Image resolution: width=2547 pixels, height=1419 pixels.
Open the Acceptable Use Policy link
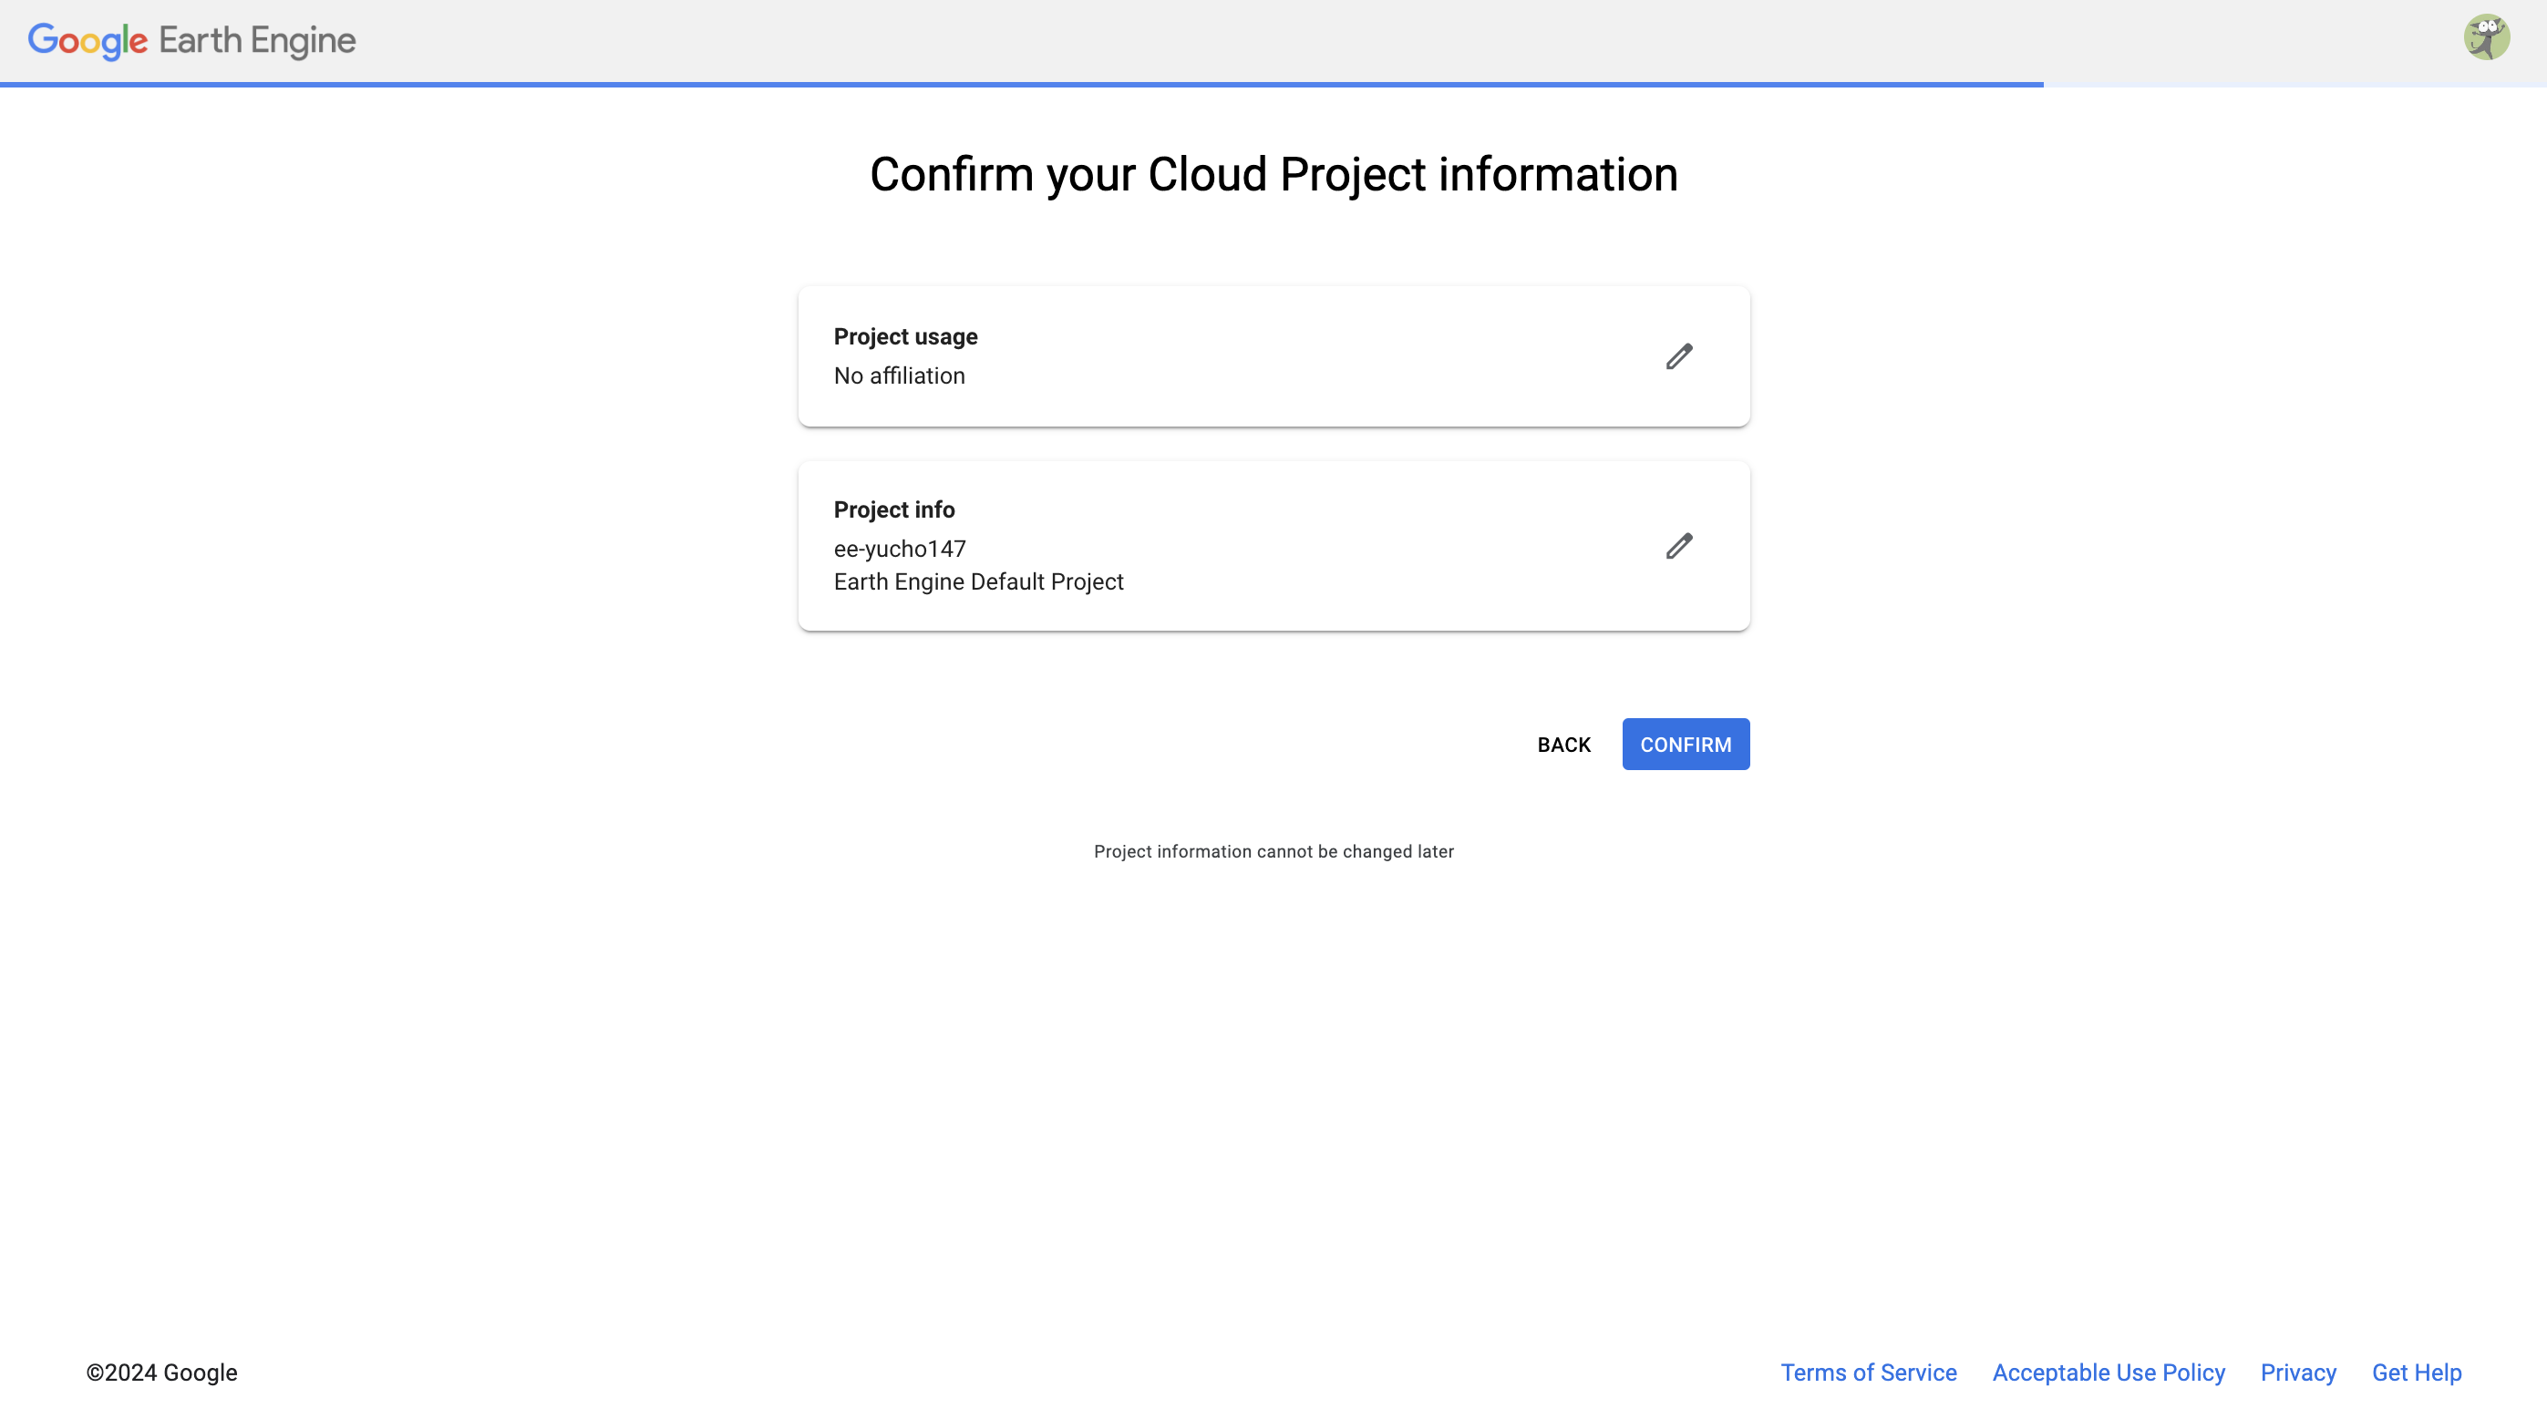(2108, 1372)
